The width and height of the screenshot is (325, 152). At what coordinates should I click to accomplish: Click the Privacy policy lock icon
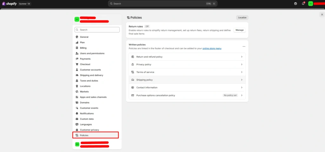point(133,64)
